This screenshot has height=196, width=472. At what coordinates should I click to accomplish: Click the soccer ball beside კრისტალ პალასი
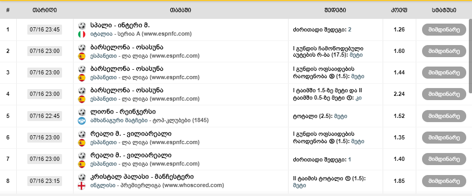(x=81, y=177)
